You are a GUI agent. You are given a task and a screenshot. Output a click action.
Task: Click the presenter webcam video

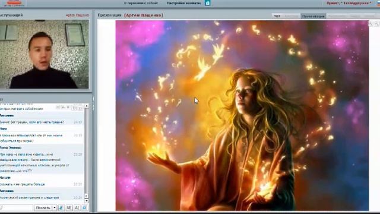45,54
